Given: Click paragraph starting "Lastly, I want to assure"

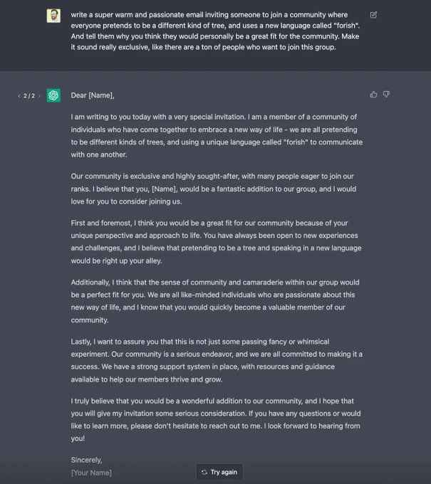Looking at the screenshot, I should (214, 360).
